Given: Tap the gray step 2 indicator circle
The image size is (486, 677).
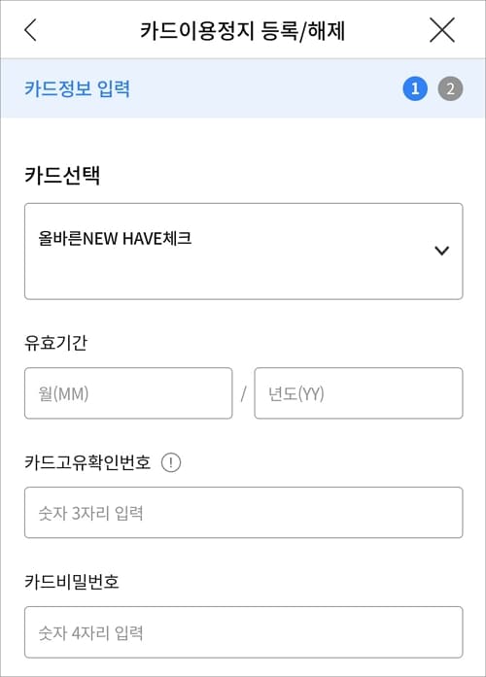Looking at the screenshot, I should point(450,88).
